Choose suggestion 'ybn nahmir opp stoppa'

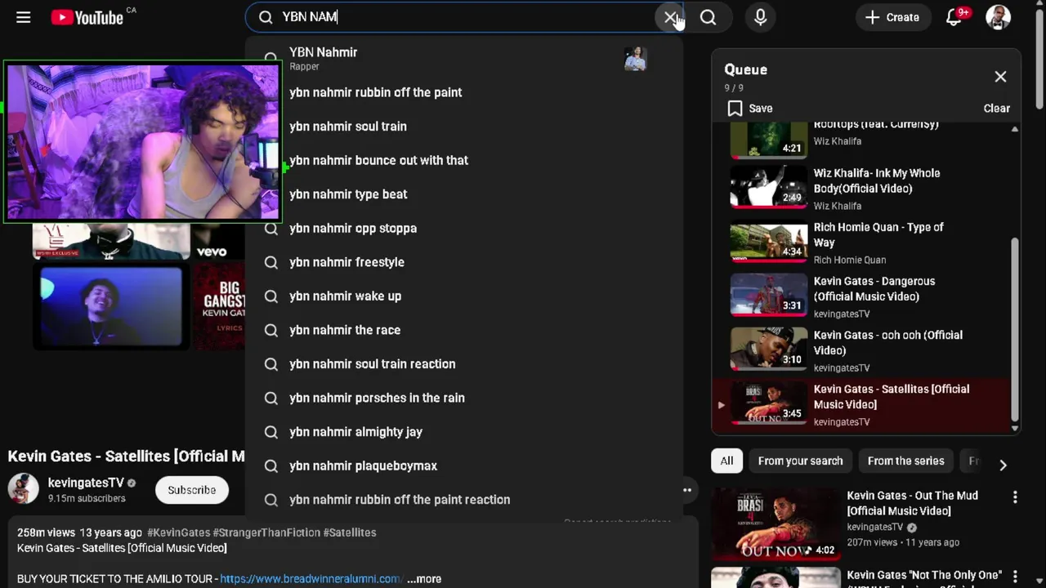463,228
